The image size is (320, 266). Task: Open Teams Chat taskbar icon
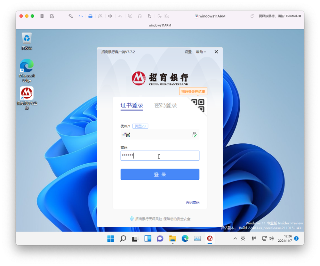tap(160, 239)
